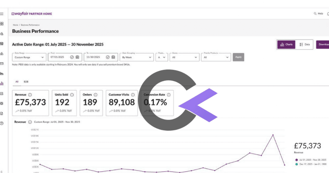Viewport: 329px width, 173px height.
Task: Show info for Units Sold card
Action: (72, 95)
